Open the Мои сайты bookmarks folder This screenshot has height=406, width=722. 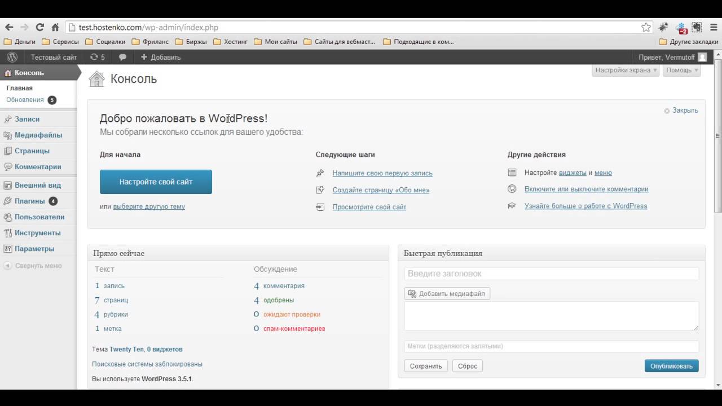[275, 42]
